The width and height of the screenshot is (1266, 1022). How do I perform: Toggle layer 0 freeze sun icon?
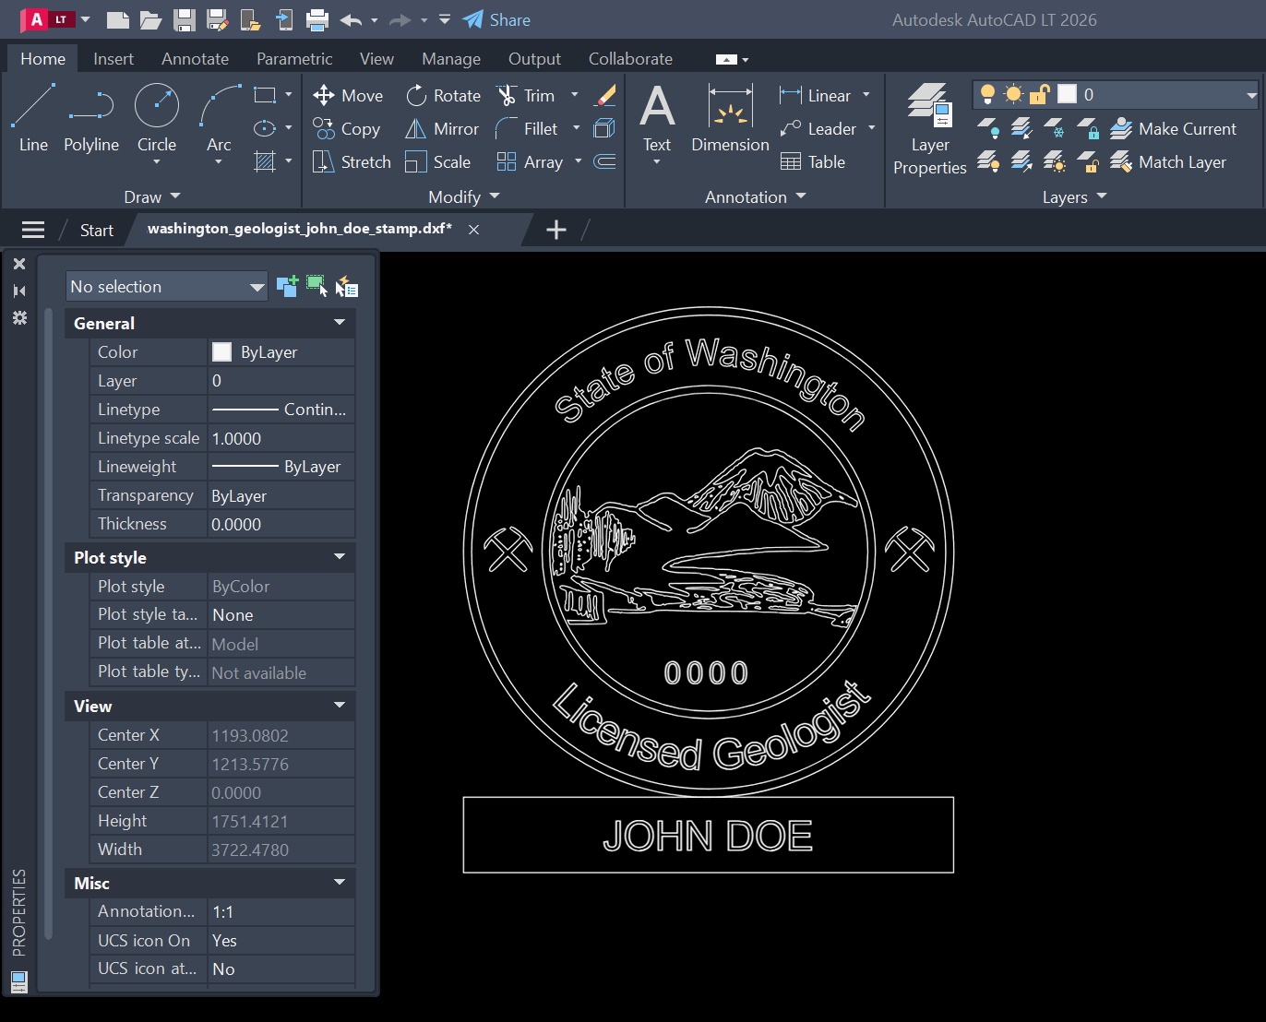tap(1013, 94)
